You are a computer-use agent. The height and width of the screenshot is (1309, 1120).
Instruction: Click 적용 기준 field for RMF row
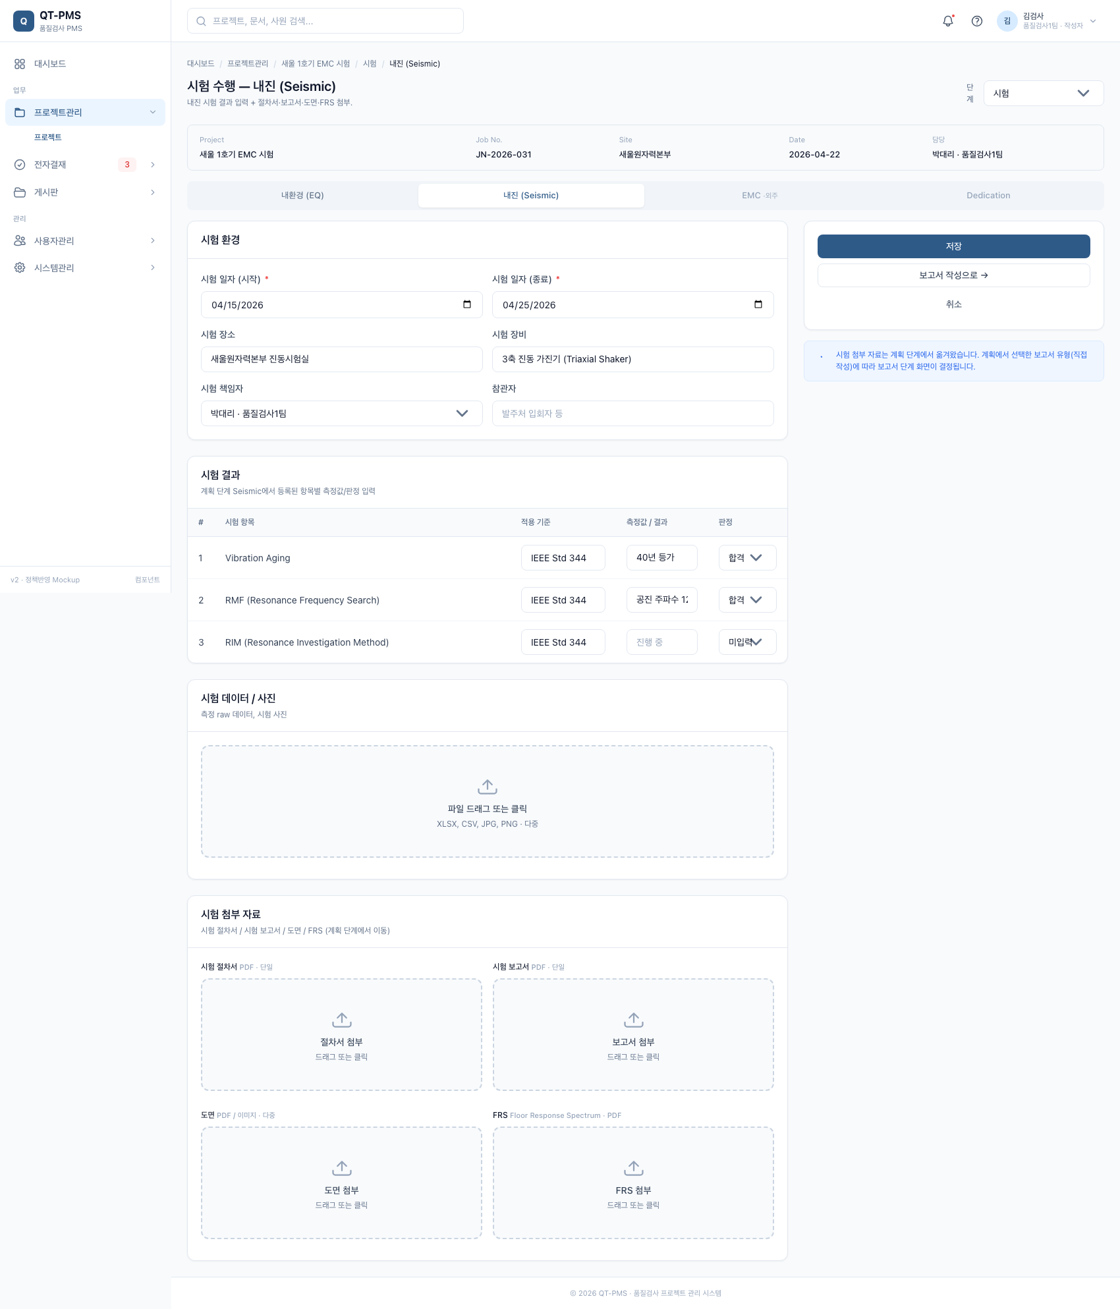pyautogui.click(x=563, y=600)
